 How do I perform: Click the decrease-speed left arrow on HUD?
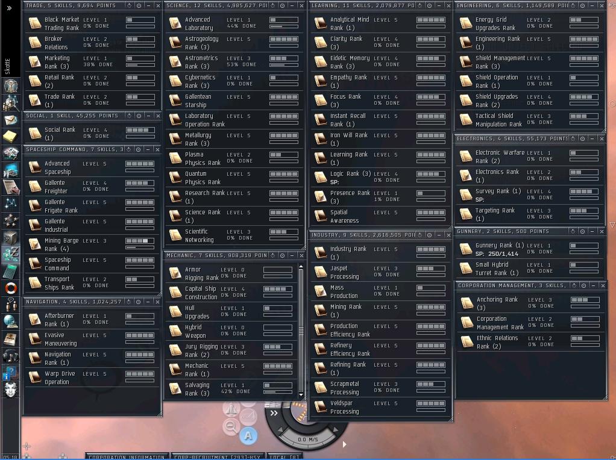(280, 430)
